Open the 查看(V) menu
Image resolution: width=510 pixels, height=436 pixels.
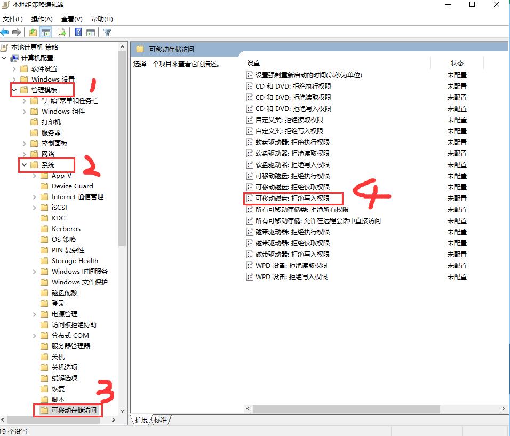tap(71, 19)
